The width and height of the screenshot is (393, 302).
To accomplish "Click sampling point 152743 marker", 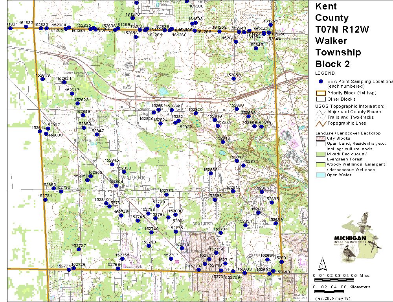I will 149,246.
